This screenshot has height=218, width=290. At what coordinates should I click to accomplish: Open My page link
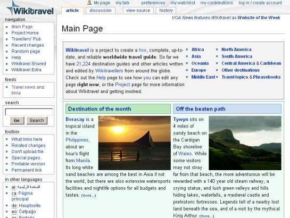point(102,3)
